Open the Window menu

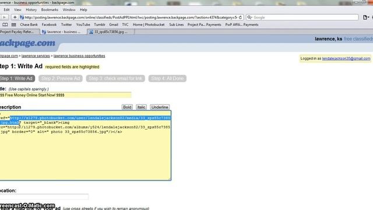[69, 10]
